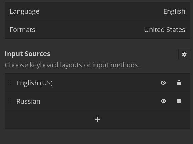This screenshot has width=193, height=144.
Task: Remove the English (US) input source
Action: [x=179, y=83]
